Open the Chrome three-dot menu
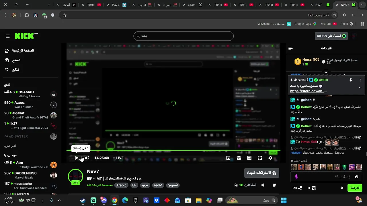367x206 pixels. pos(5,15)
